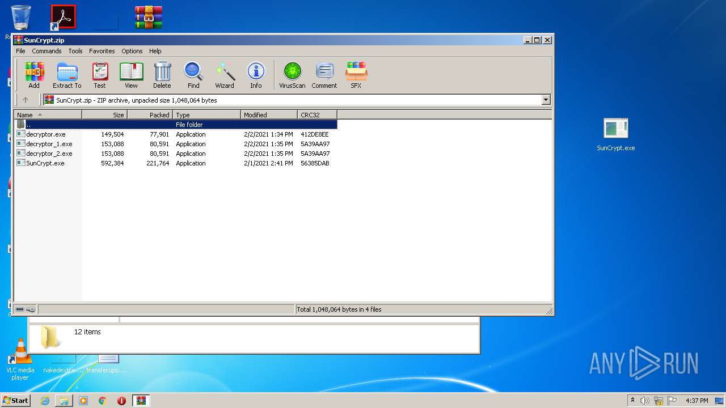This screenshot has width=726, height=408.
Task: Open the Help menu
Action: tap(155, 51)
